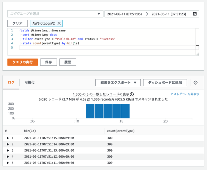Click the クリア button
This screenshot has height=170, width=207.
(x=17, y=24)
